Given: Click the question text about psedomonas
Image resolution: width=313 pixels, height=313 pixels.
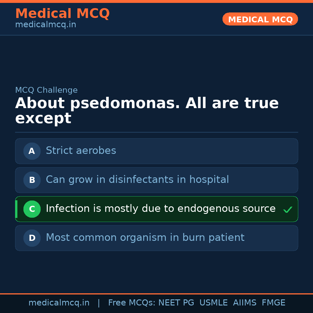Looking at the screenshot, I should [147, 111].
